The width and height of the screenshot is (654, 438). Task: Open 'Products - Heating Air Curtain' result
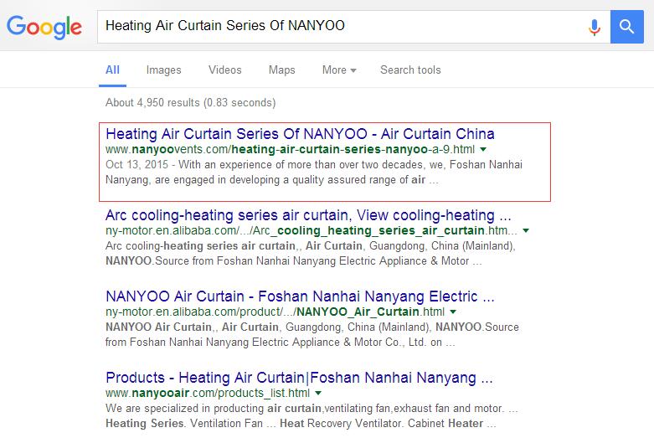(299, 378)
